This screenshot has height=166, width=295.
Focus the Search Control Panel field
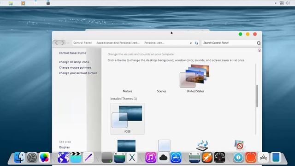click(x=229, y=43)
